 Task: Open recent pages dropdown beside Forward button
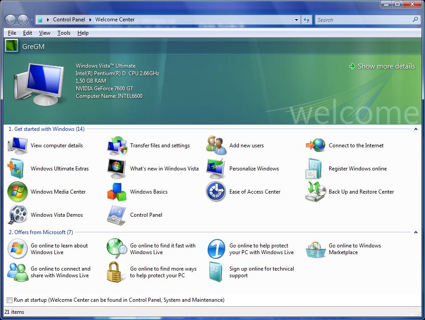[x=32, y=20]
